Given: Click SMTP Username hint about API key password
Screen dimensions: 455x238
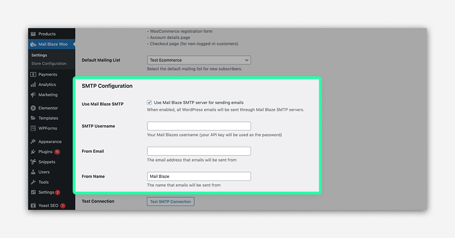Looking at the screenshot, I should pyautogui.click(x=214, y=135).
